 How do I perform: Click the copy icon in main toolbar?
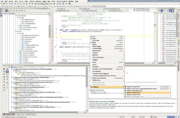coord(18,4)
